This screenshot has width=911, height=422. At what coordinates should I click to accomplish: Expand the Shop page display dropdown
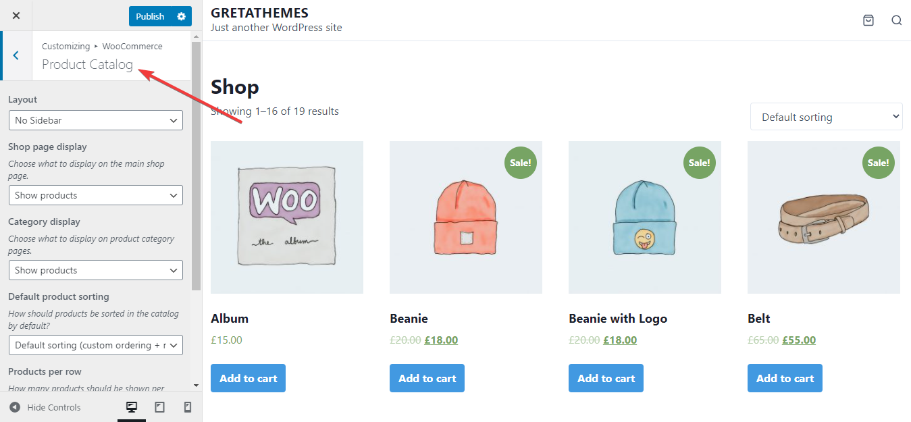[x=95, y=195]
